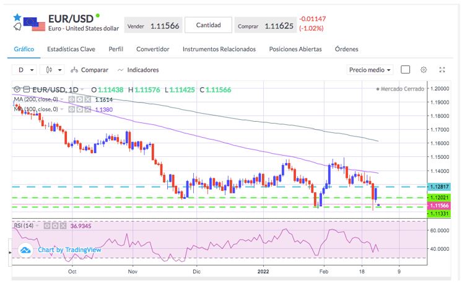Image resolution: width=462 pixels, height=286 pixels.
Task: Click the 1.12021 green price label
Action: (439, 198)
